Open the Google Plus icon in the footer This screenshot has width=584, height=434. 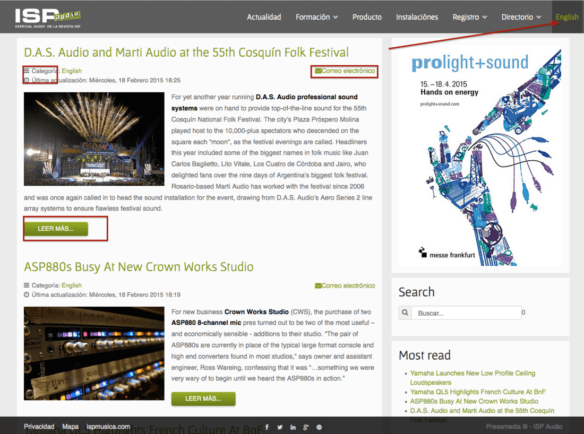tap(306, 427)
